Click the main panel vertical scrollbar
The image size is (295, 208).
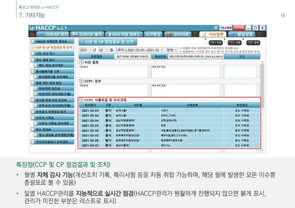(262, 86)
